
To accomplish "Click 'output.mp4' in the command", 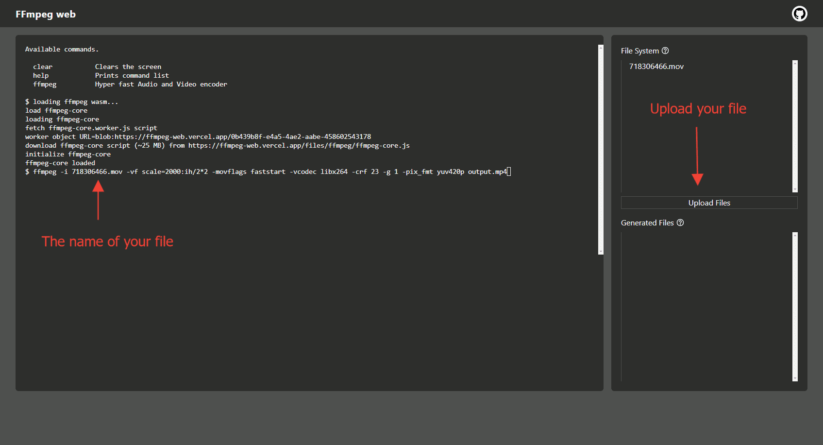I will coord(487,171).
